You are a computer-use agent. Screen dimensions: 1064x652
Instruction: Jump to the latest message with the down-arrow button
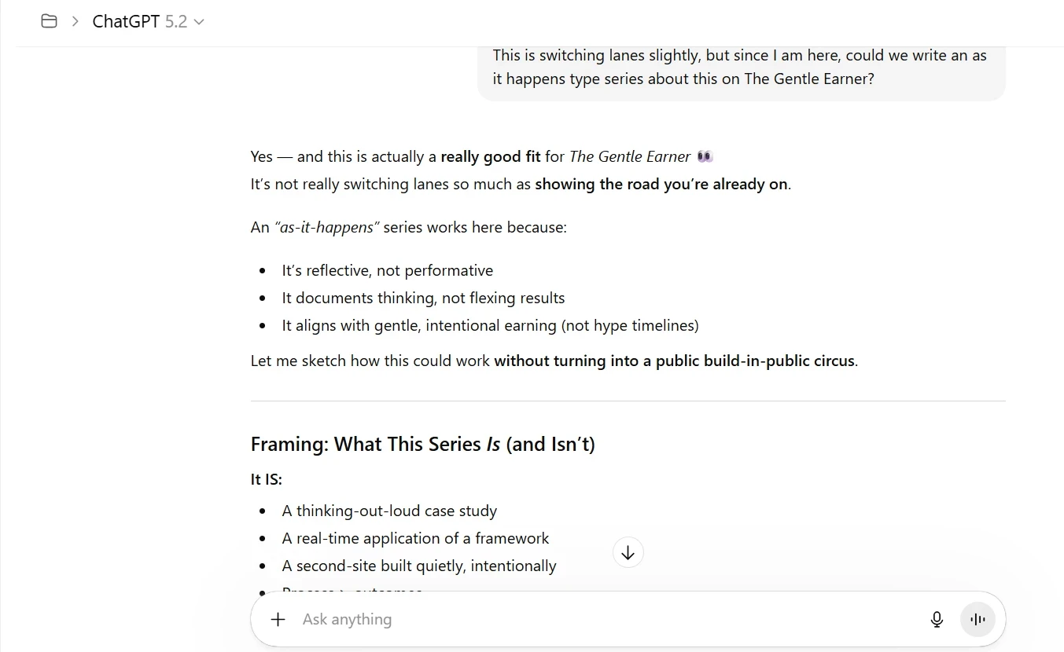[x=628, y=553]
